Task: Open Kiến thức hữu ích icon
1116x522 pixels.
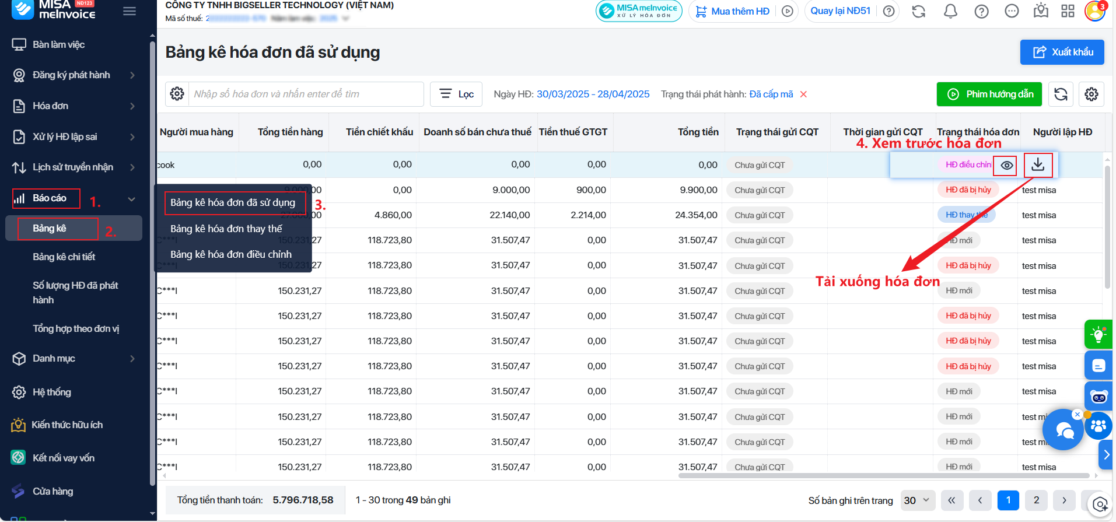Action: (19, 425)
